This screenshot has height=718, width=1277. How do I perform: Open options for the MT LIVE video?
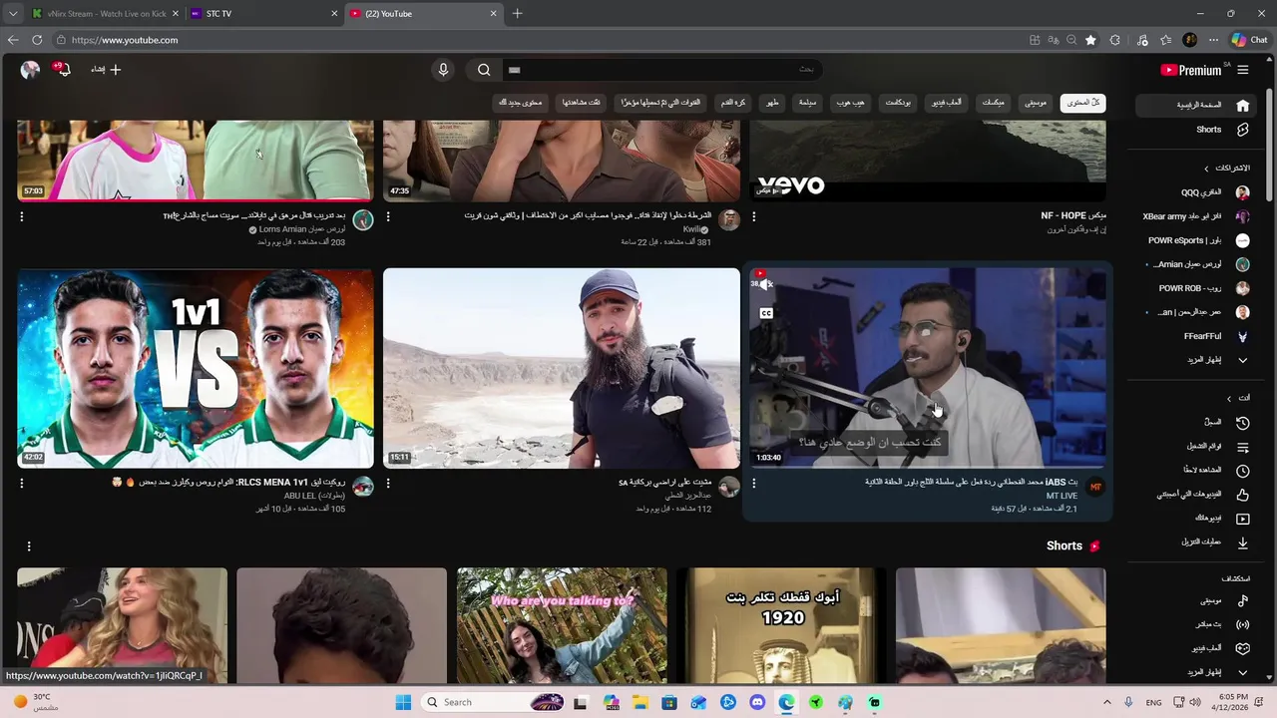754,483
